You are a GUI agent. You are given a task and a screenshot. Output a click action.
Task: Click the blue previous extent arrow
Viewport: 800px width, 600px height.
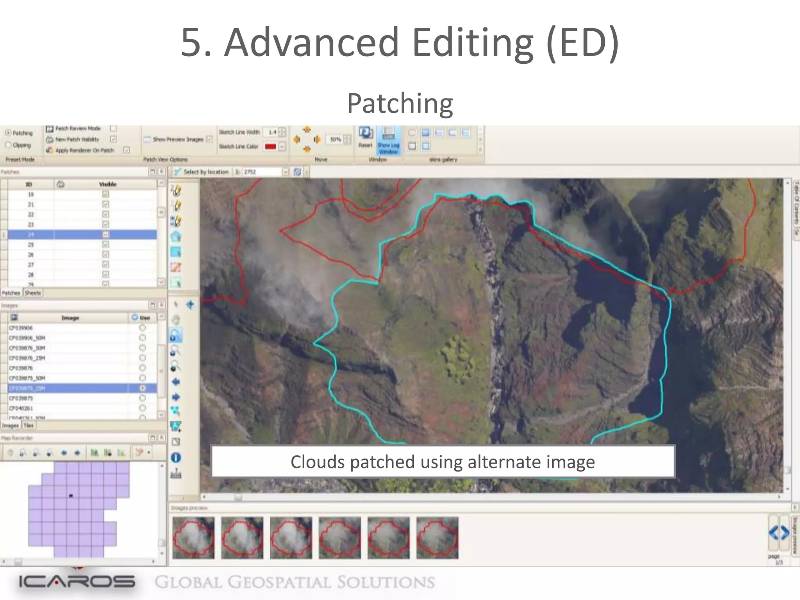click(176, 382)
